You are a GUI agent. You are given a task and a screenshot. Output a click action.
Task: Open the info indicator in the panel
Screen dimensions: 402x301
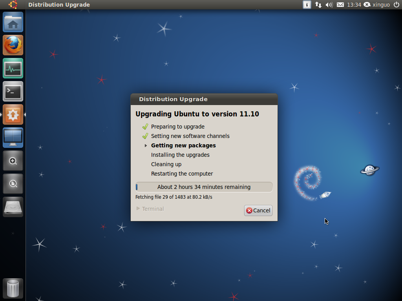[307, 5]
